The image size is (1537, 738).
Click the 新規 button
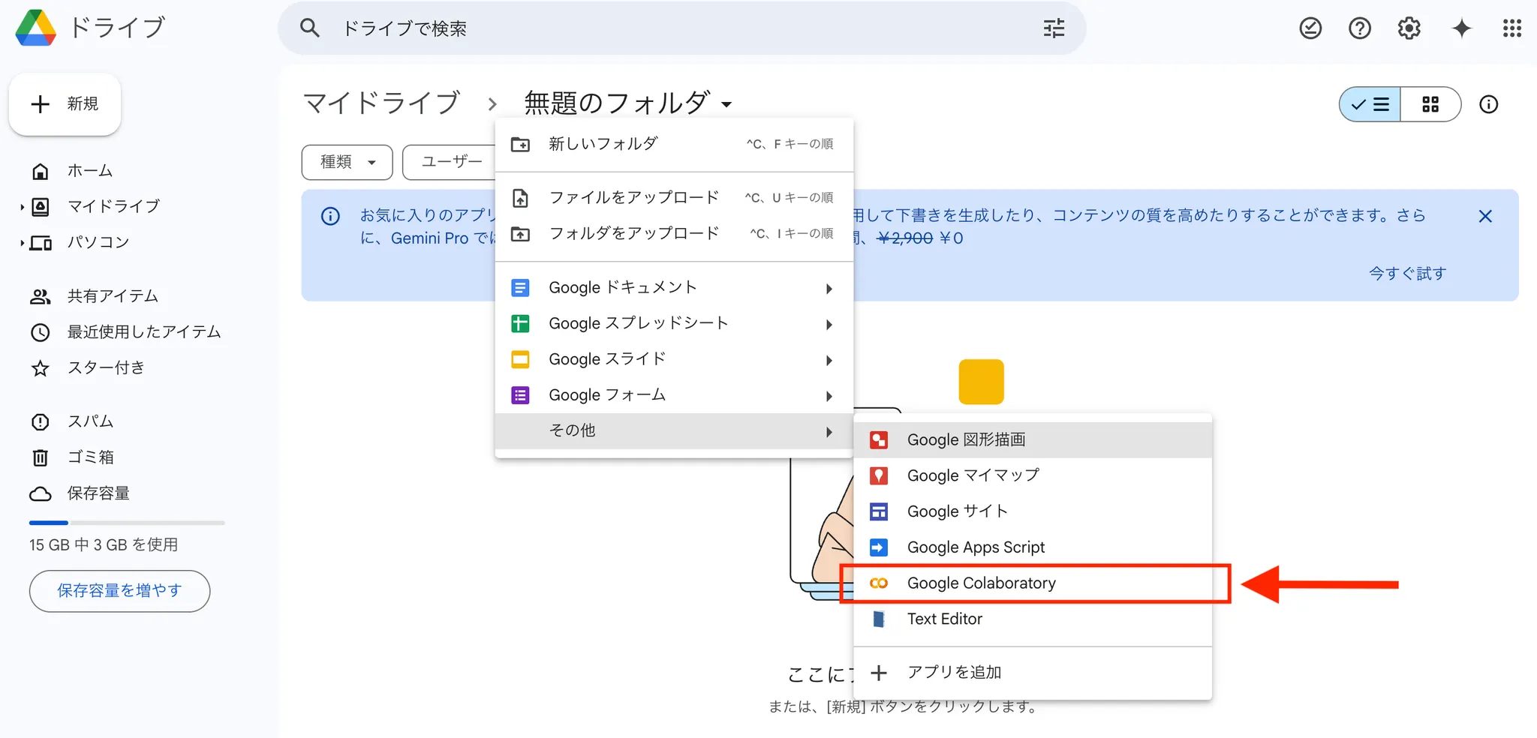click(x=65, y=104)
